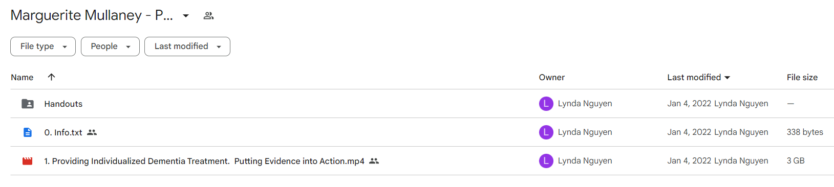Expand the folder title dropdown arrow
This screenshot has height=187, width=834.
pos(186,16)
